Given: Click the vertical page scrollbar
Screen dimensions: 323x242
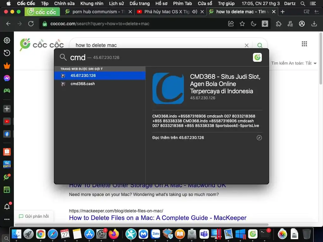Looking at the screenshot, I should coord(321,58).
